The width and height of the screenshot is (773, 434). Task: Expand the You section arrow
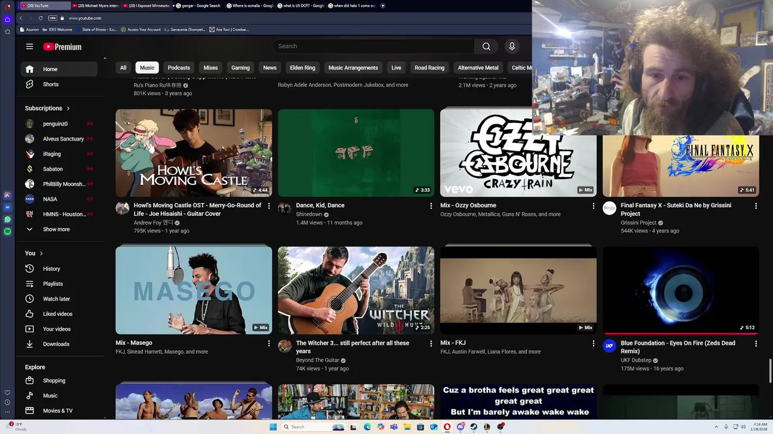tap(41, 253)
